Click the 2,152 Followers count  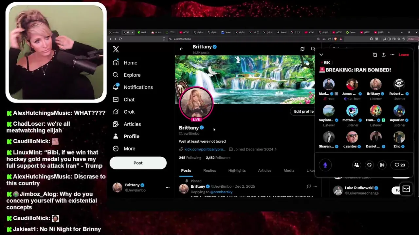pyautogui.click(x=218, y=158)
